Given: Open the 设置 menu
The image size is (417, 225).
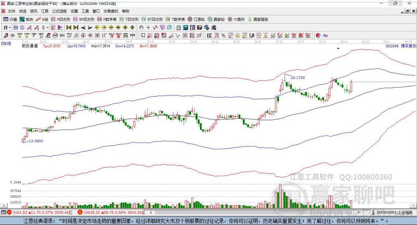Looking at the screenshot, I should coord(74,11).
